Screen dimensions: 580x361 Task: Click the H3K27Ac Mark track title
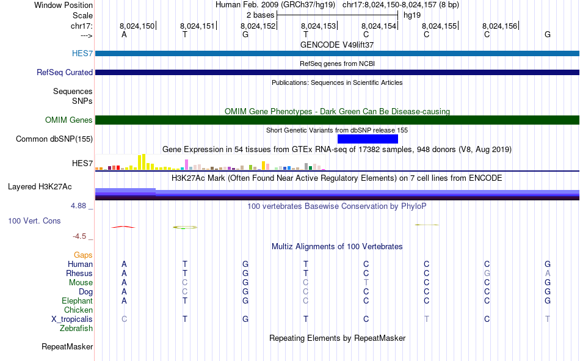tap(337, 178)
